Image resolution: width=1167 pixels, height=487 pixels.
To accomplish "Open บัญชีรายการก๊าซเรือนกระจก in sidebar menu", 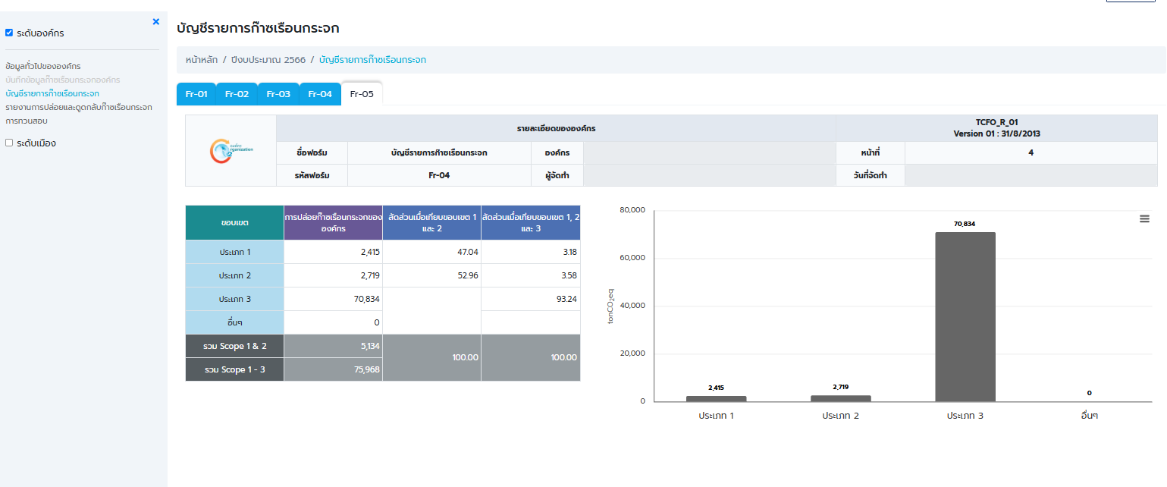I will [x=52, y=93].
